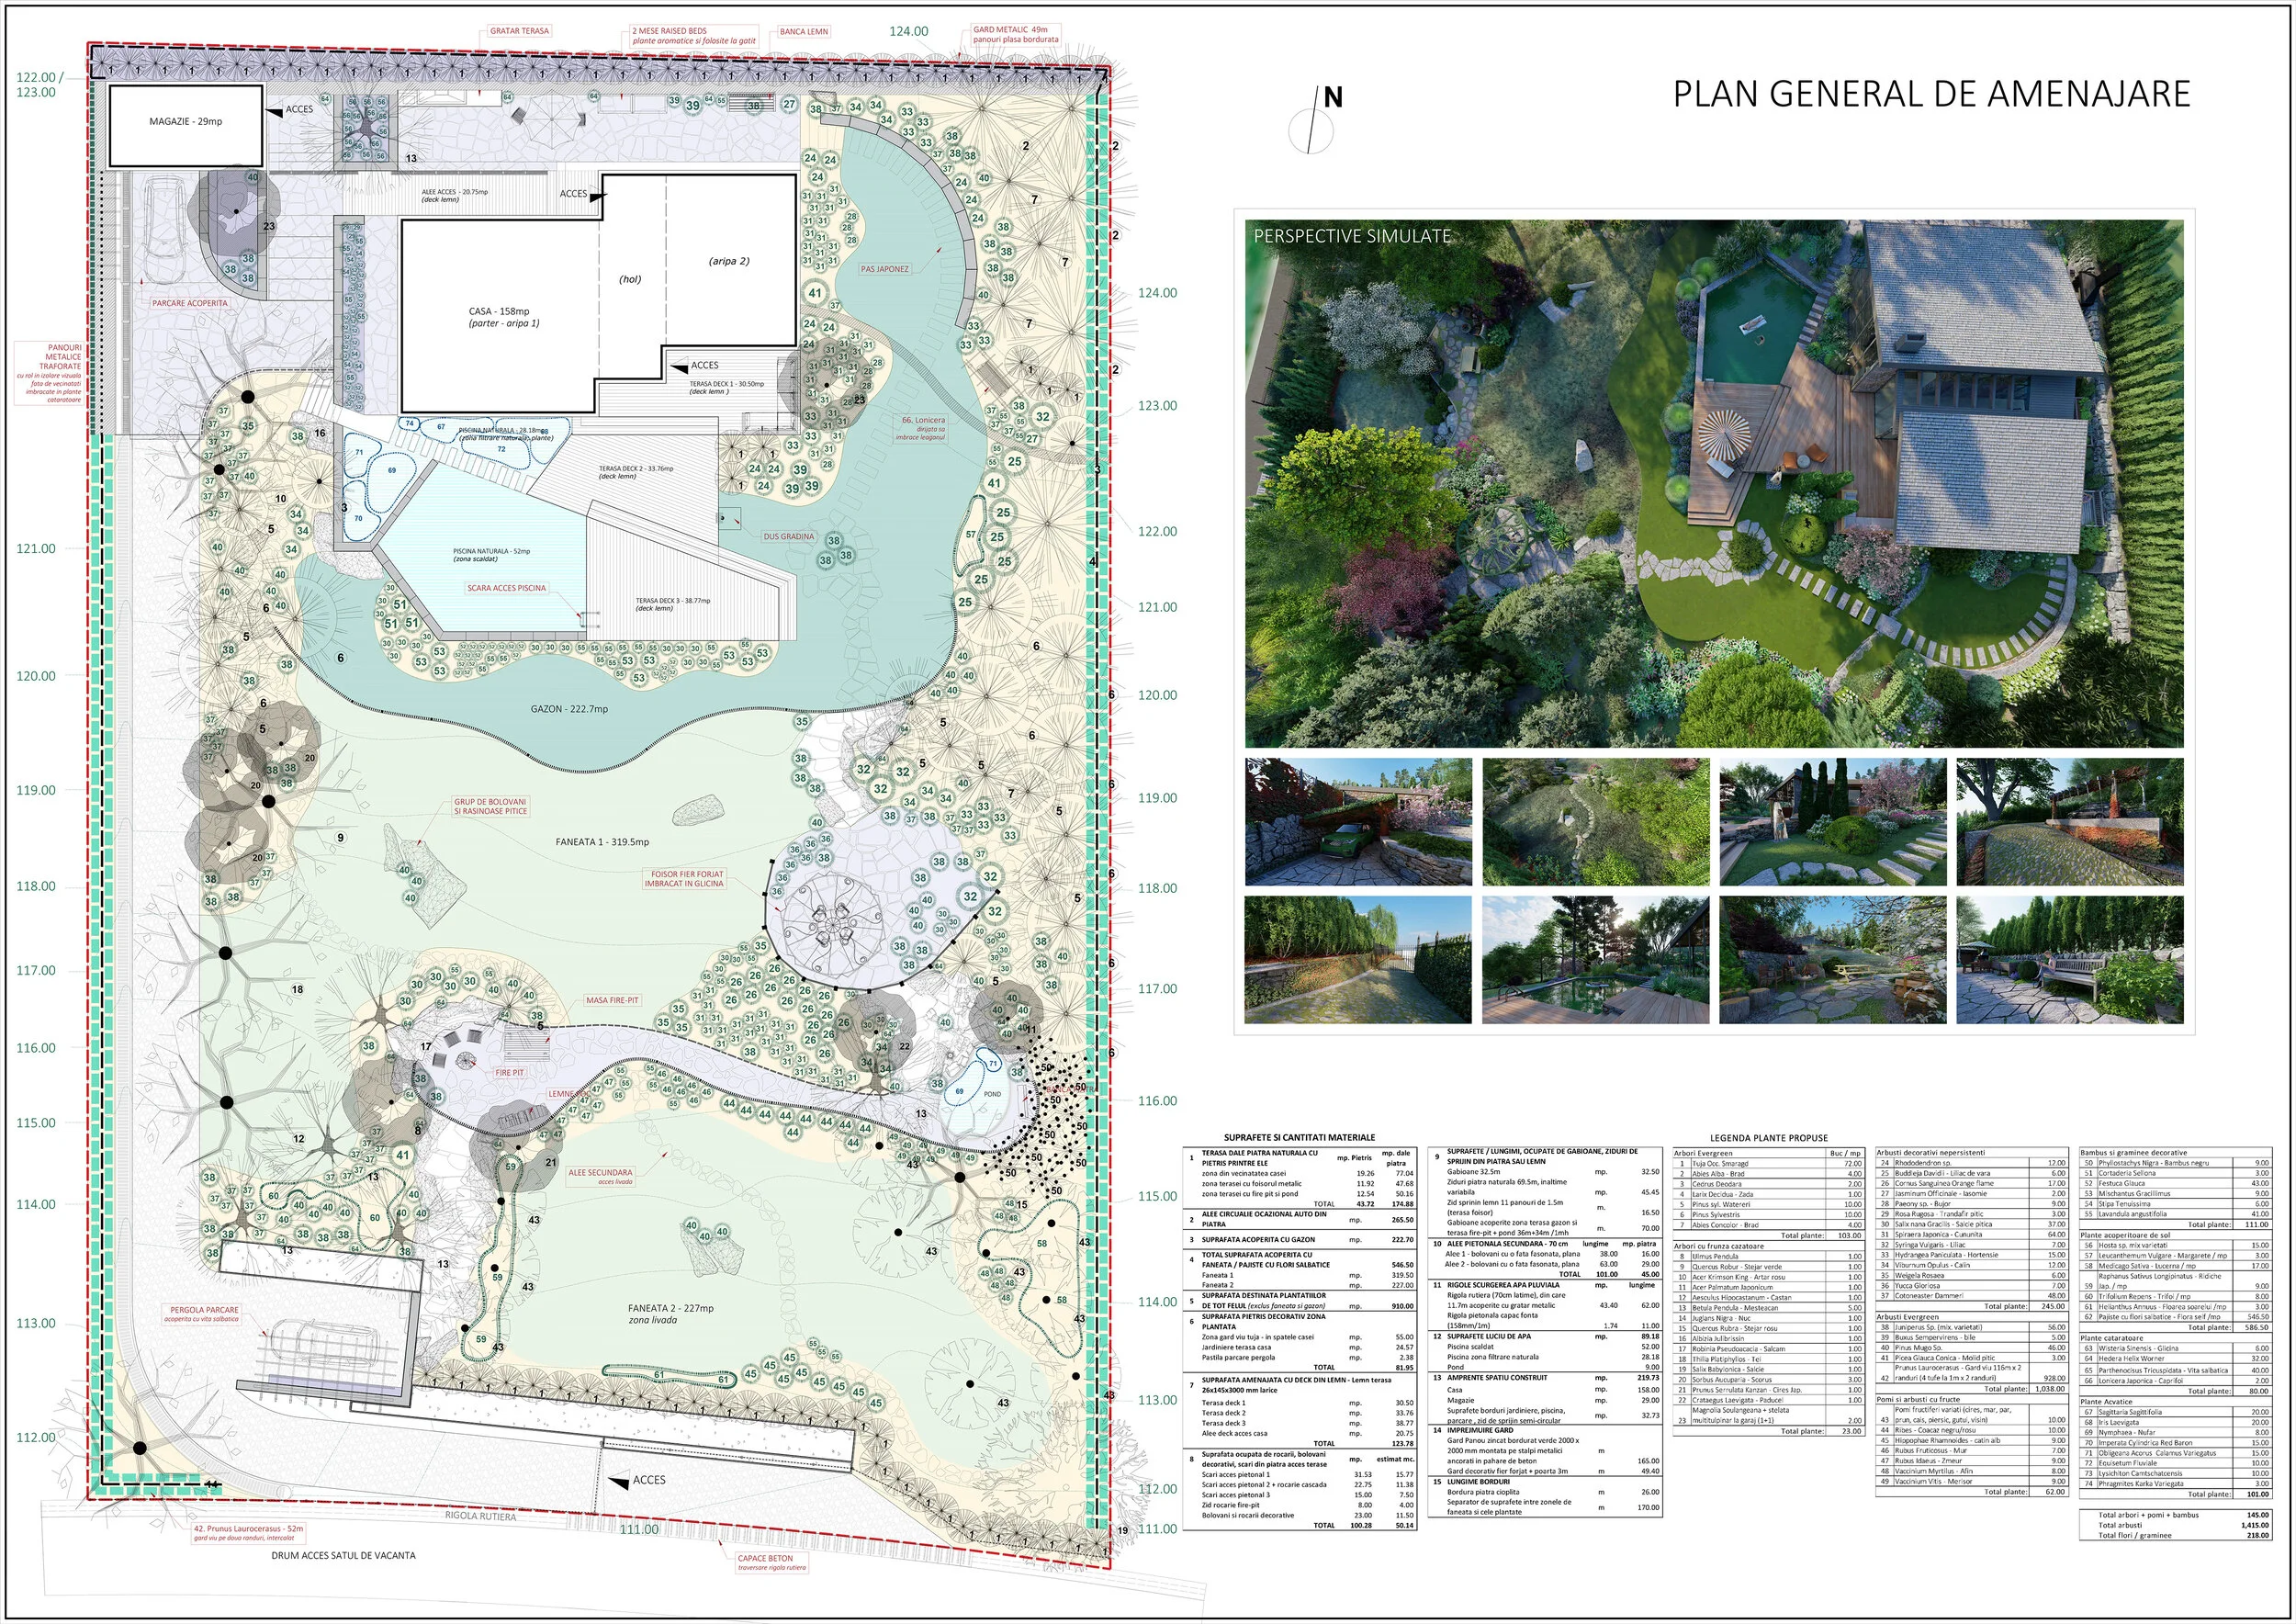This screenshot has width=2296, height=1624.
Task: Click 'Acer Palmatum Japonicum' legend row
Action: (x=1768, y=1288)
